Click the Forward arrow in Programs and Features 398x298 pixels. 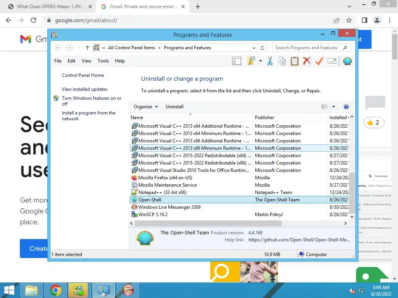pyautogui.click(x=69, y=48)
